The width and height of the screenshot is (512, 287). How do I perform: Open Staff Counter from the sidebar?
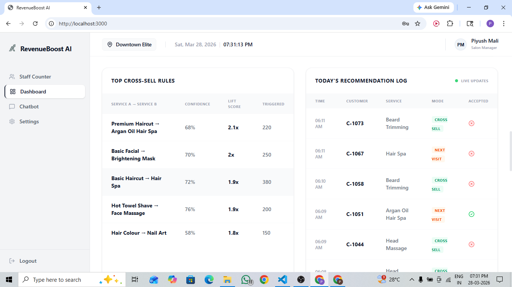(x=45, y=77)
